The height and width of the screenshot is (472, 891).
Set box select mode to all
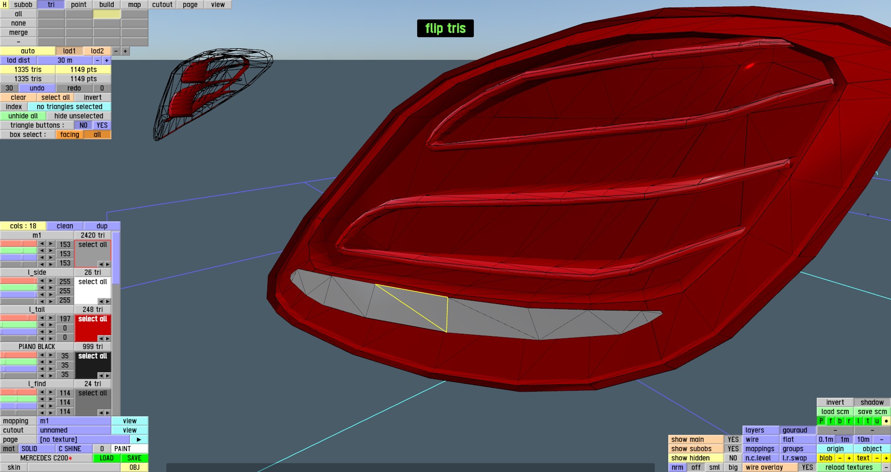[x=97, y=135]
